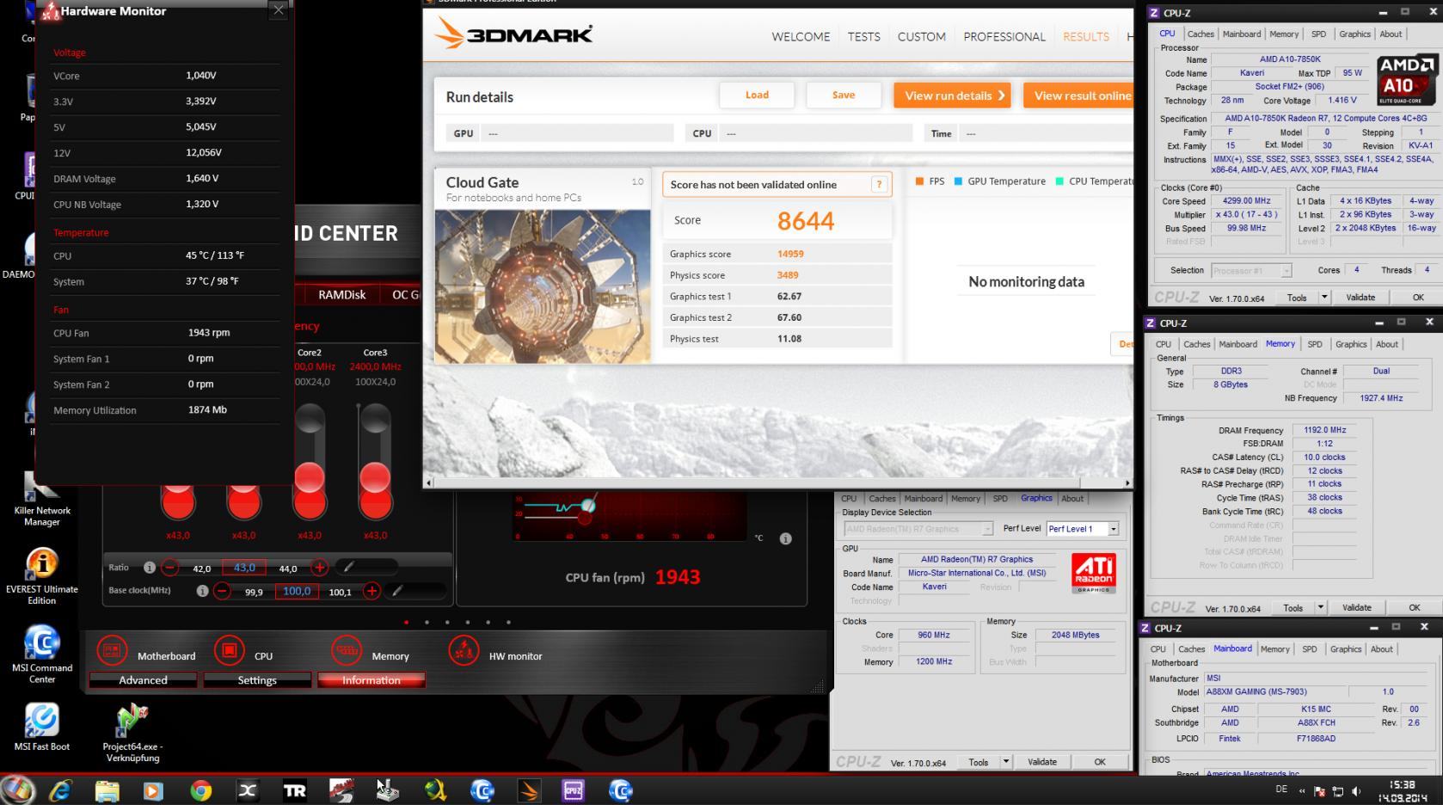Open Tools dropdown arrow in the Memory tab CPU-Z window
The height and width of the screenshot is (805, 1443).
coord(1321,607)
